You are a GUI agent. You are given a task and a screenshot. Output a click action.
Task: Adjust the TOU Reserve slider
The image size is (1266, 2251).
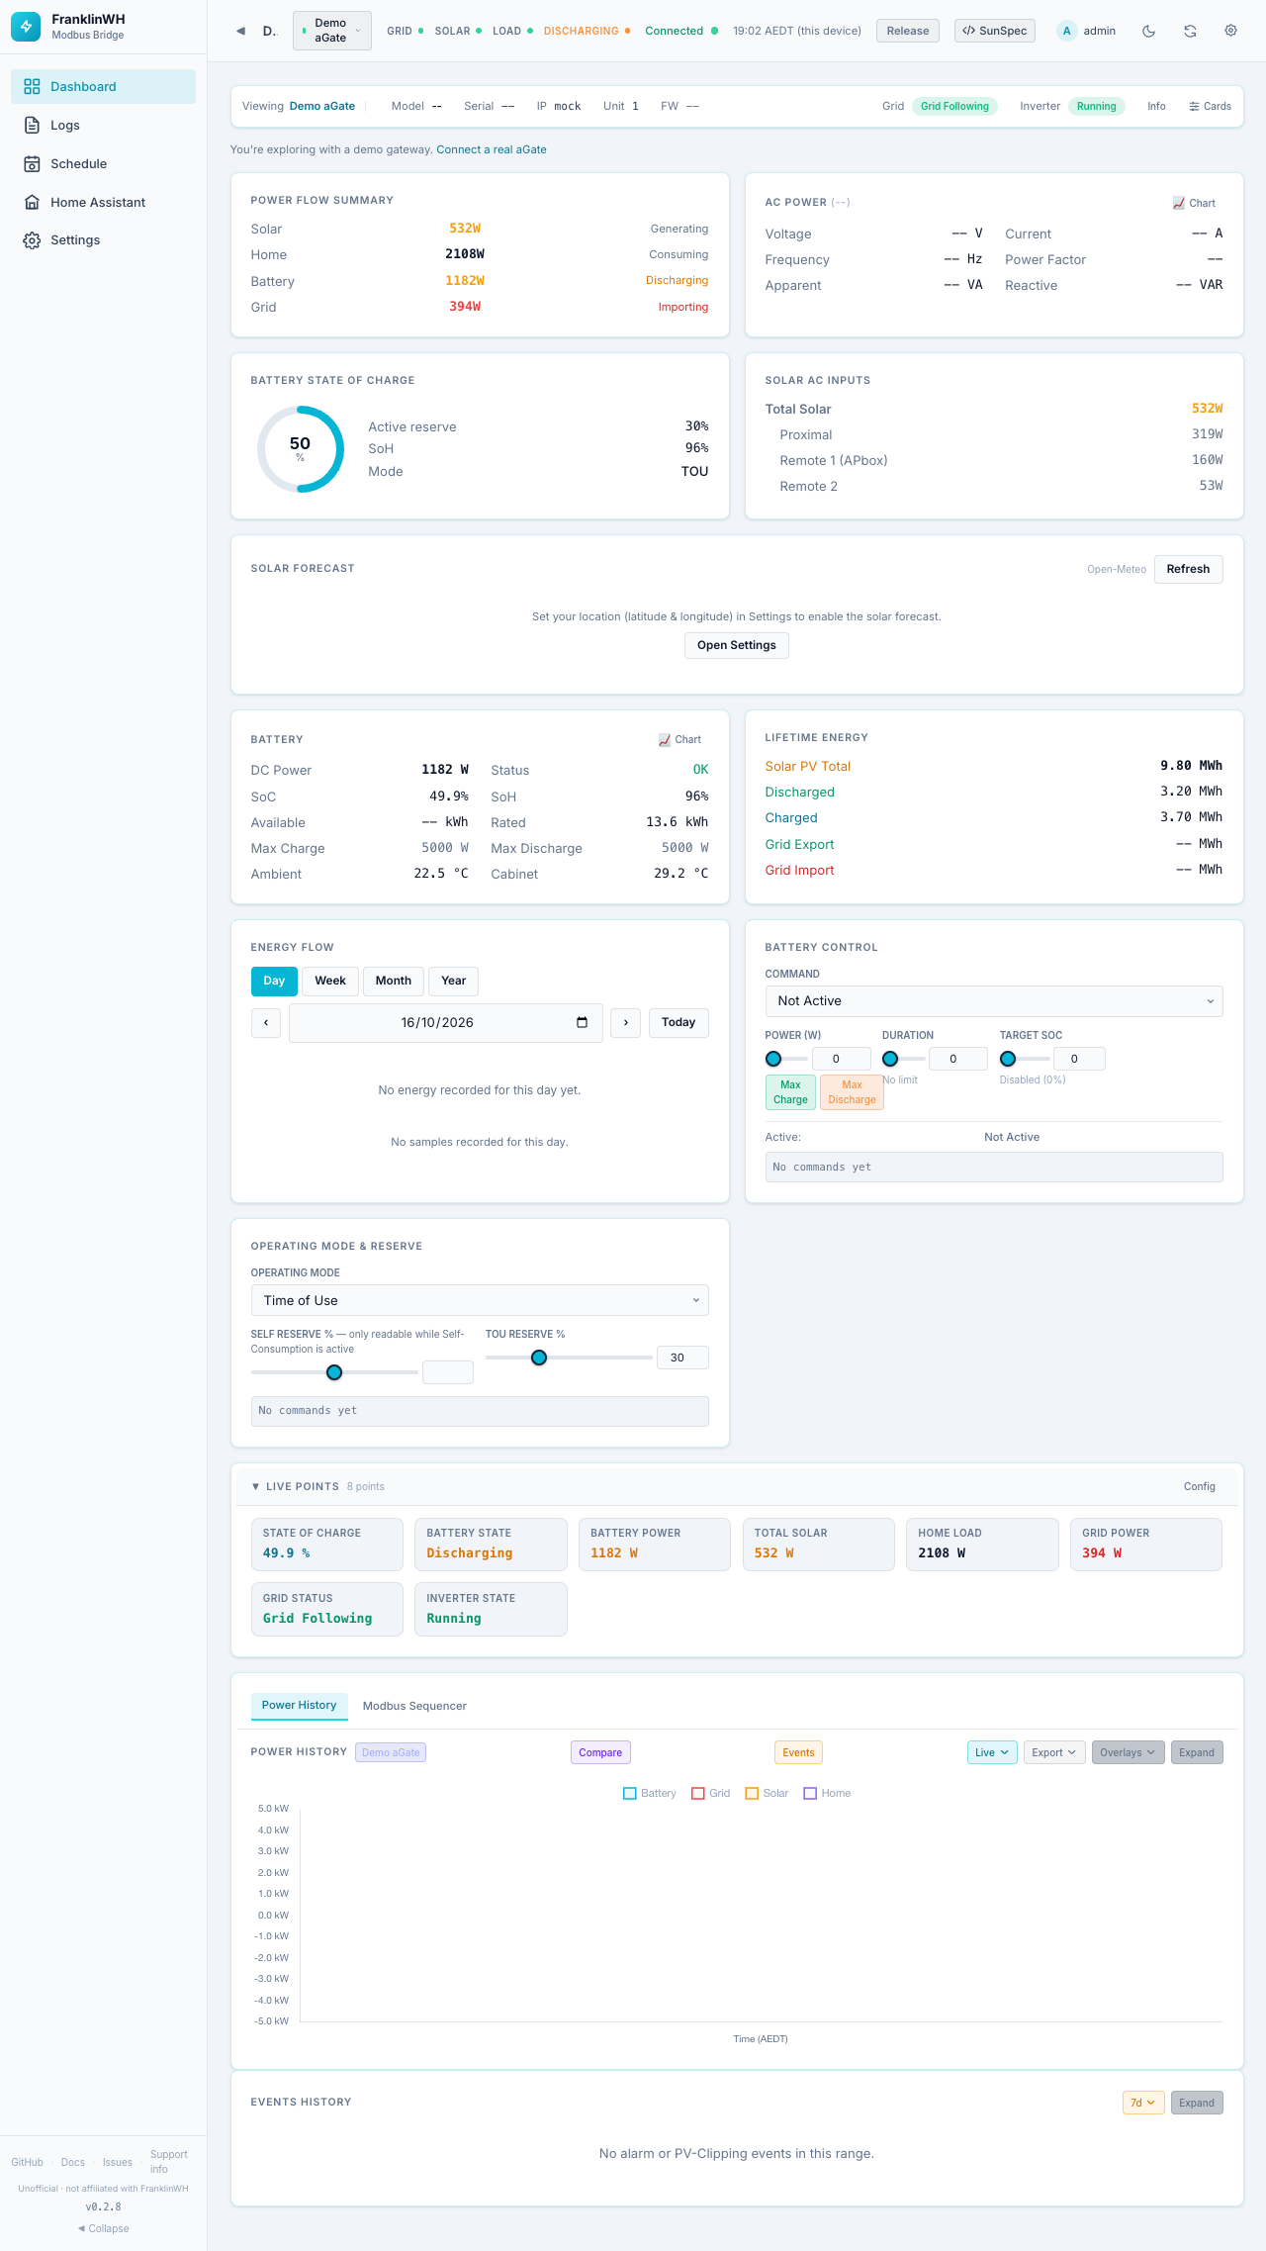[569, 1358]
